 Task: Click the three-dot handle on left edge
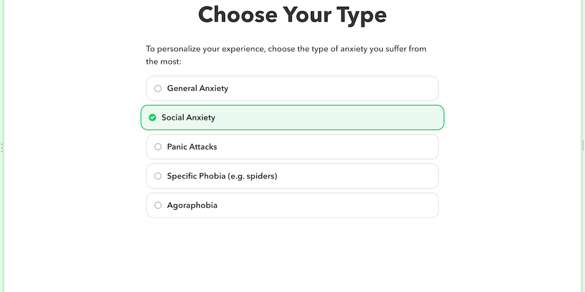(x=2, y=148)
